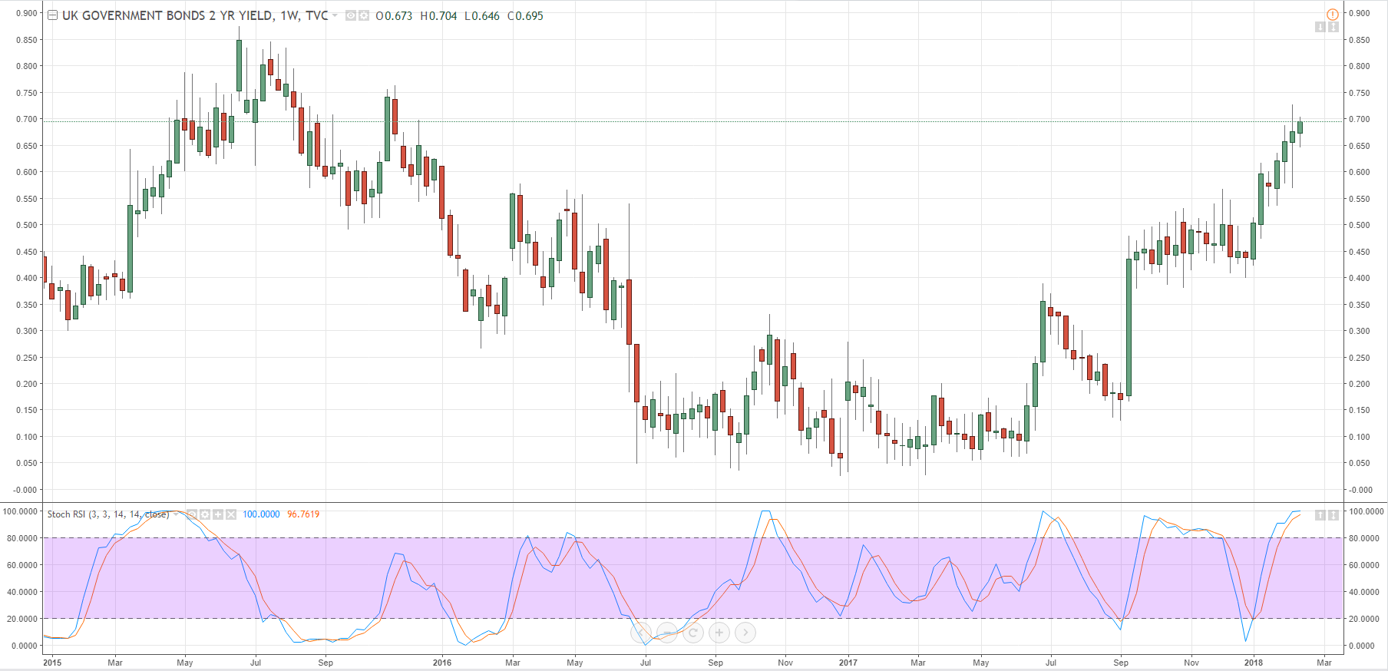Remove the Stoch RSI indicator
This screenshot has height=671, width=1388.
(x=231, y=514)
